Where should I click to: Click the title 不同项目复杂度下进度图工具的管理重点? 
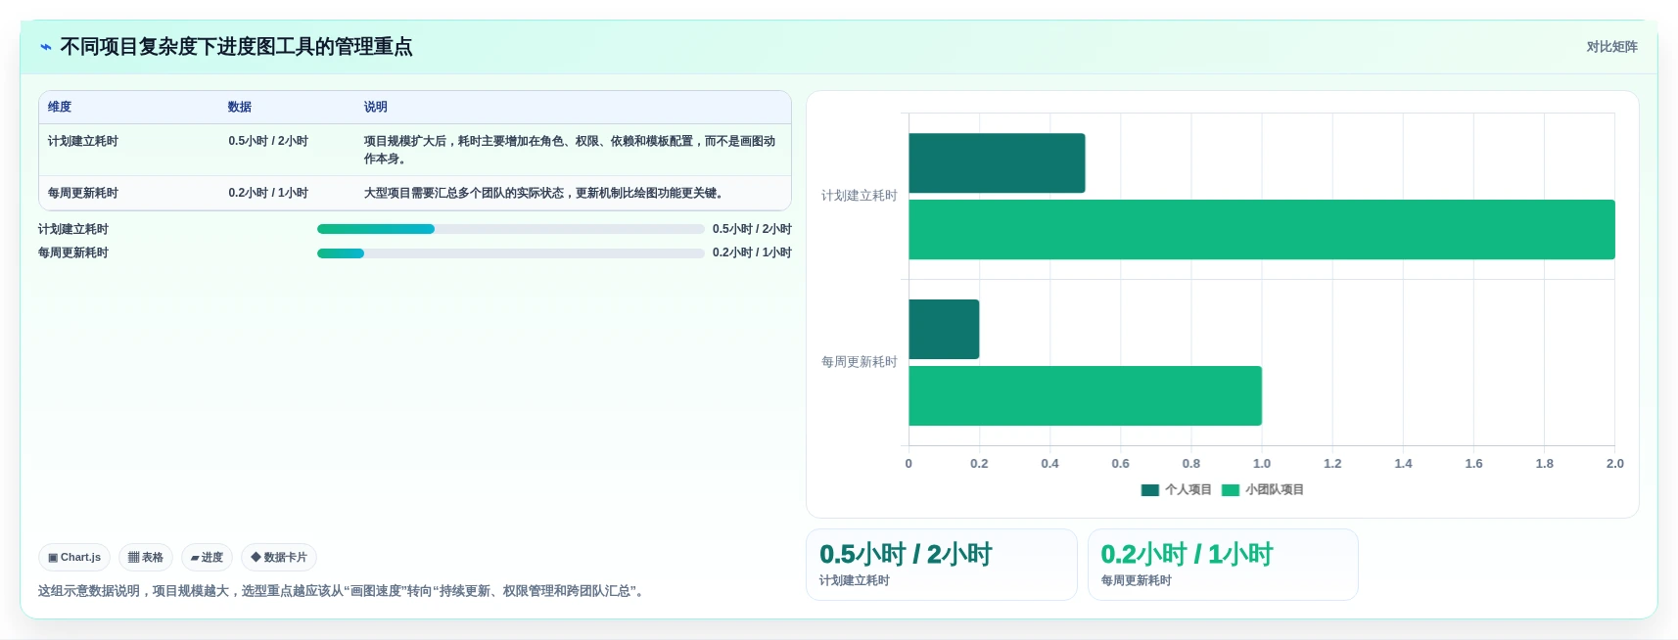236,47
